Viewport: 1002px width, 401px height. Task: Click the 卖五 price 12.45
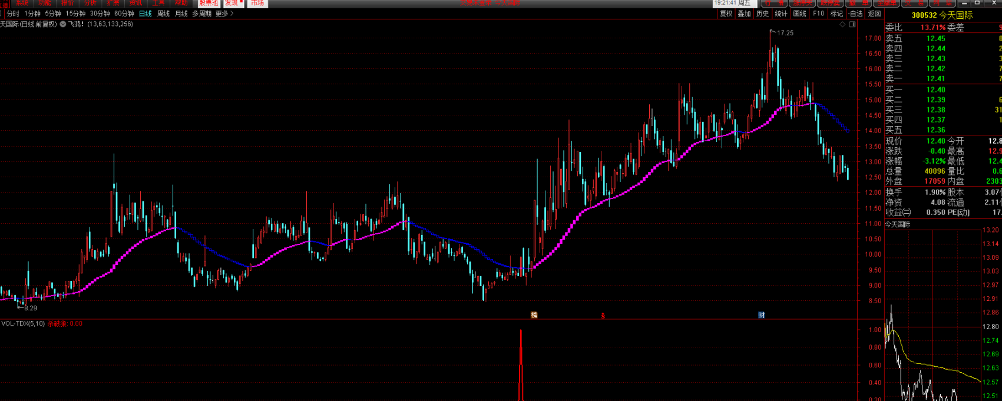(935, 38)
